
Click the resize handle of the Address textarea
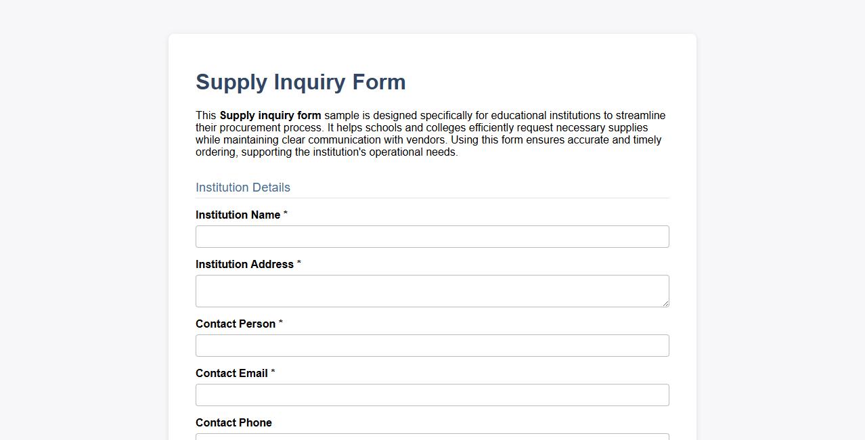(x=665, y=304)
